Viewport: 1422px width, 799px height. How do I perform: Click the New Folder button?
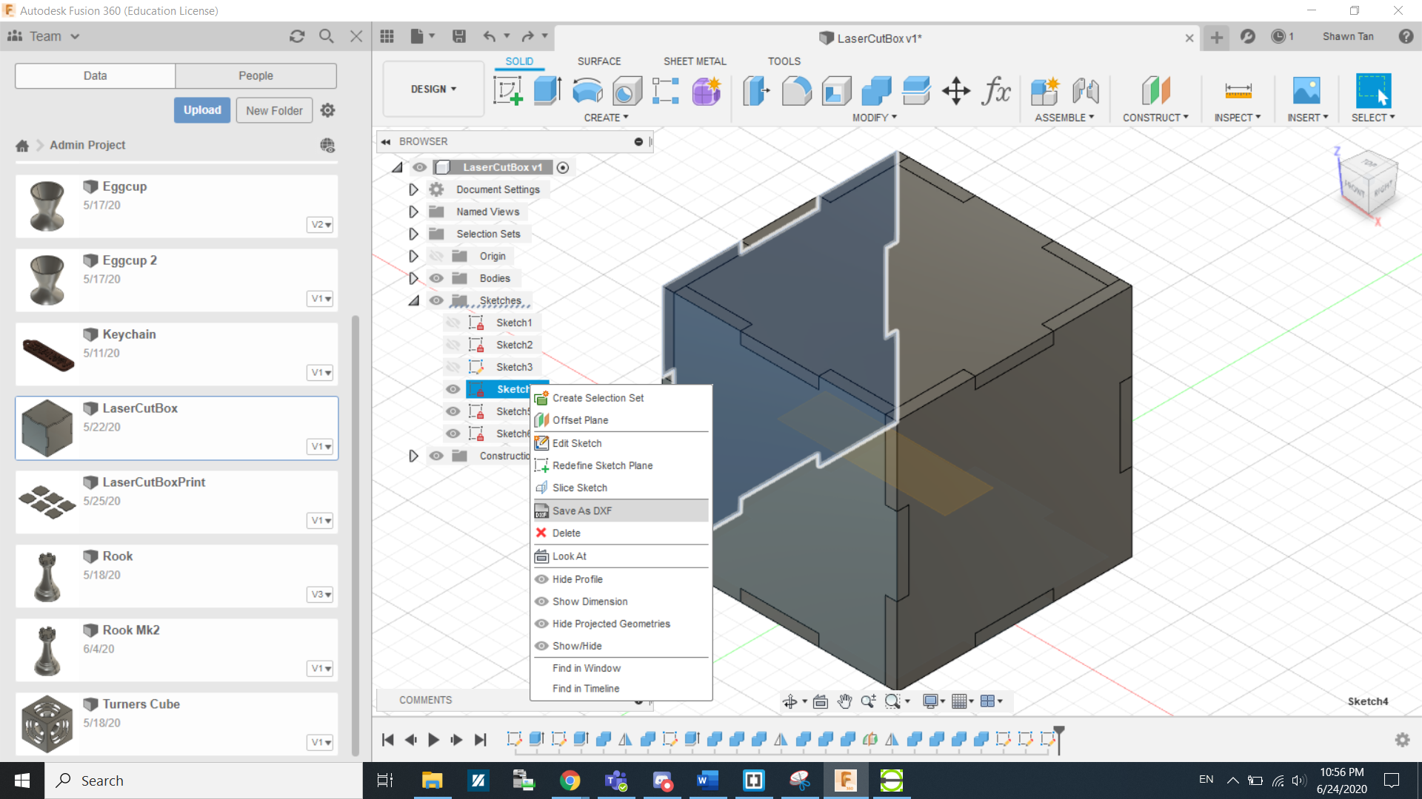coord(274,110)
